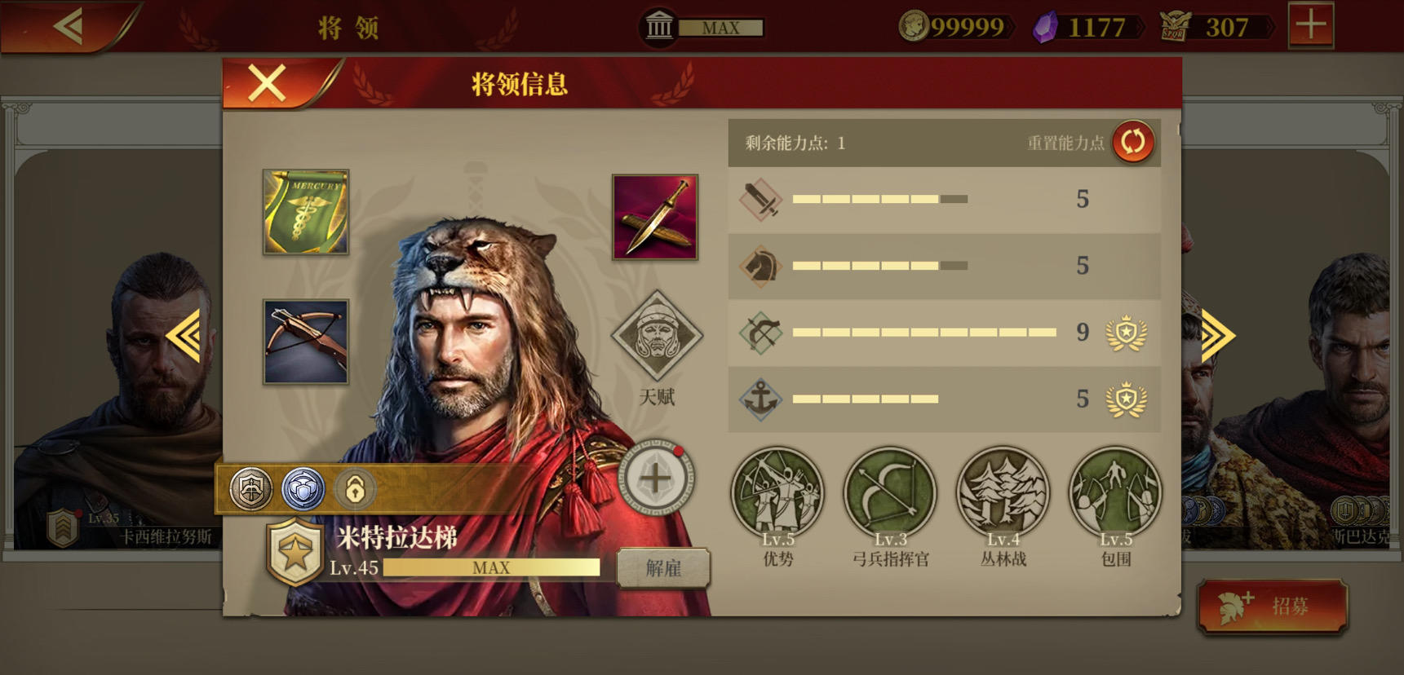This screenshot has height=675, width=1404.
Task: Show previous general with the left arrow
Action: pyautogui.click(x=185, y=335)
